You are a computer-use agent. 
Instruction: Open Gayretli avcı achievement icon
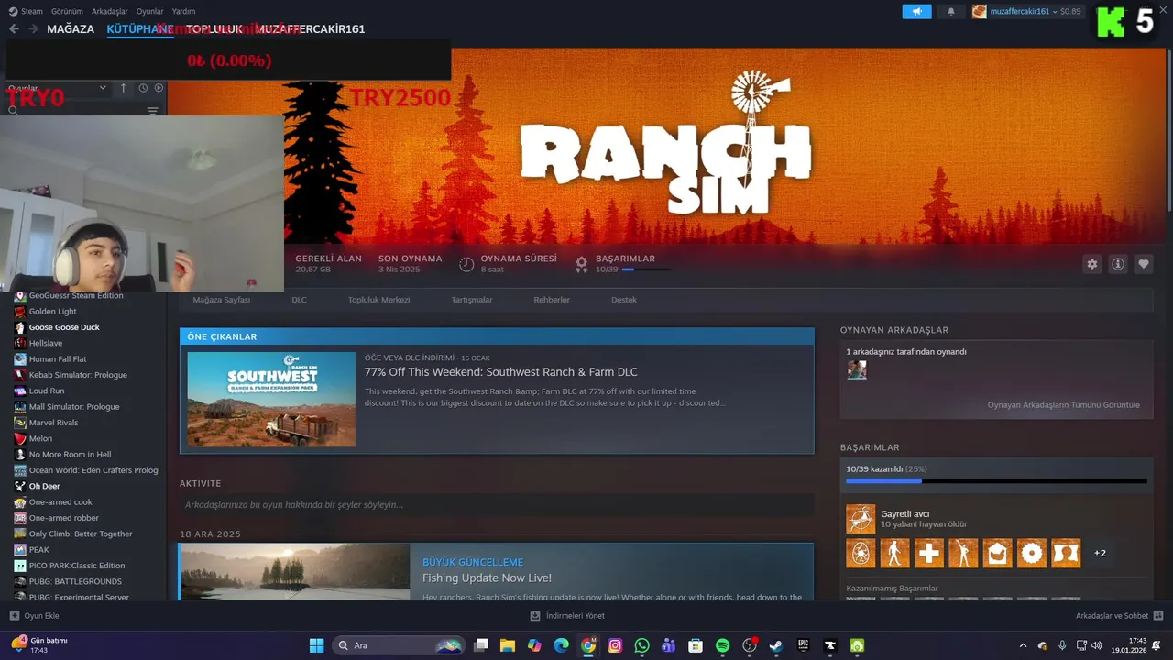click(861, 519)
